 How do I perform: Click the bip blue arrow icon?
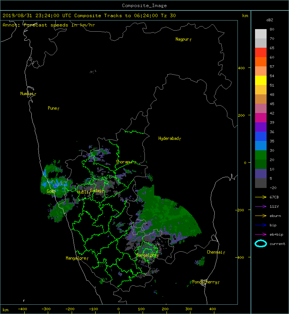tap(261, 225)
